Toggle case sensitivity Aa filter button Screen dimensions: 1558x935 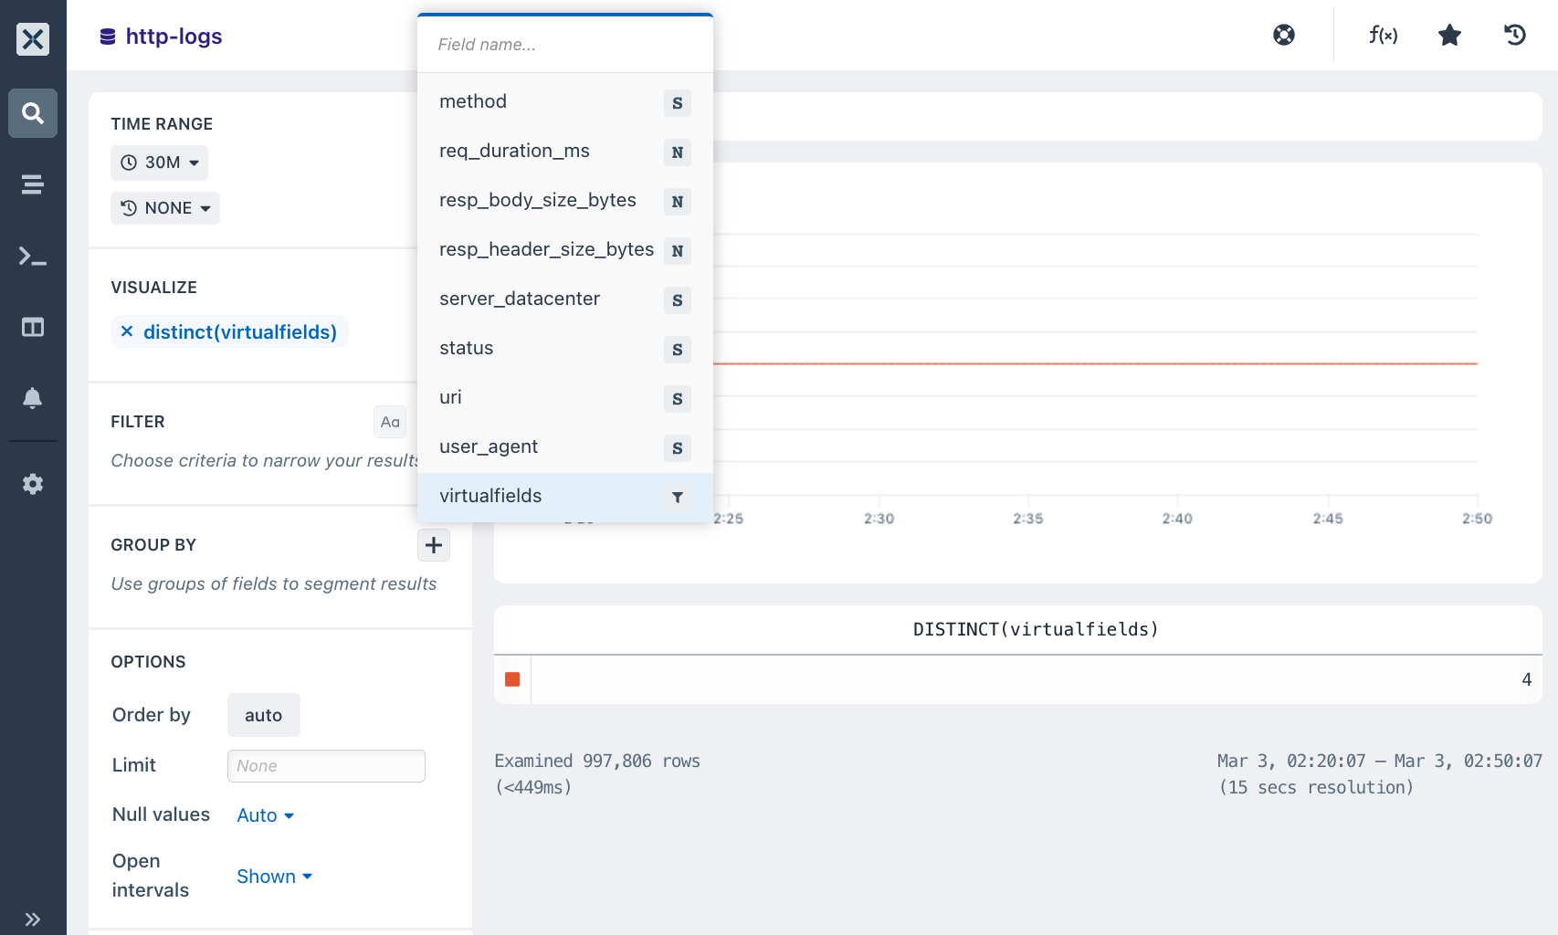[390, 422]
